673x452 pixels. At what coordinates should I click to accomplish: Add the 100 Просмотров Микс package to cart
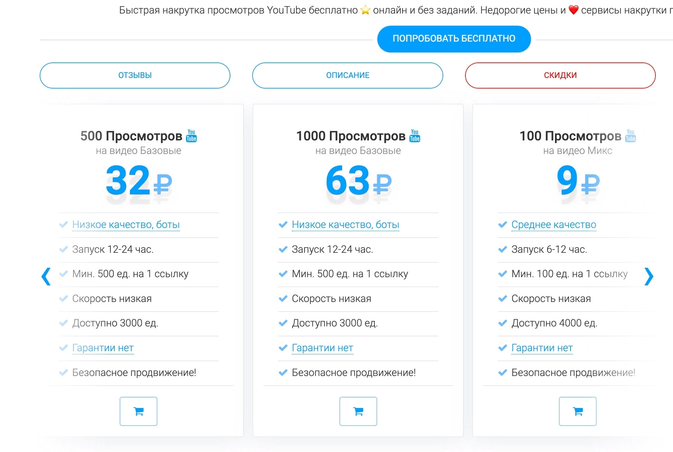578,411
